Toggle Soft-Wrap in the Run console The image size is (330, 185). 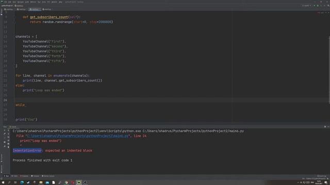coord(8,137)
